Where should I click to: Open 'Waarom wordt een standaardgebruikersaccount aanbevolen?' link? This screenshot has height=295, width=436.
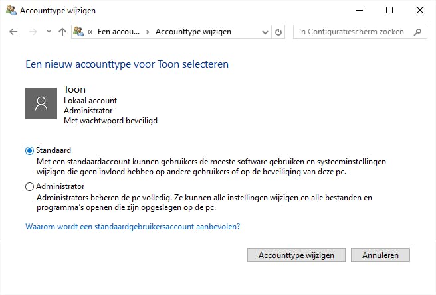click(132, 226)
